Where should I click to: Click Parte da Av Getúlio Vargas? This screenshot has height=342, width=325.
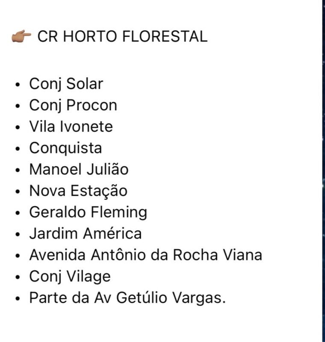coord(127,298)
